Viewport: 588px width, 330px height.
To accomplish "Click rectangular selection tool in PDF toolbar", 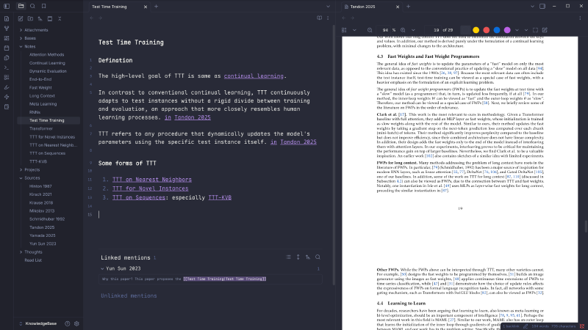I will (535, 30).
